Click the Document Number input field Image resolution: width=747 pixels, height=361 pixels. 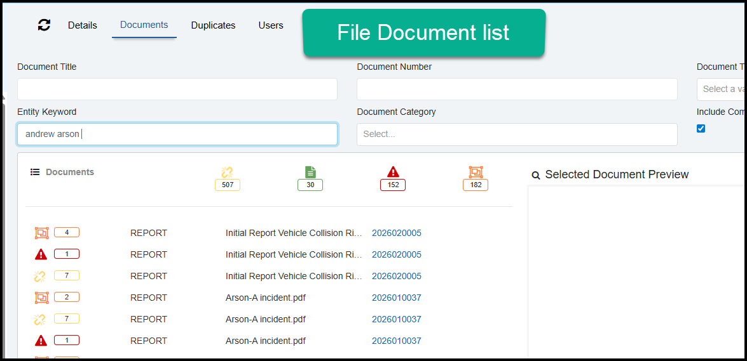coord(516,89)
